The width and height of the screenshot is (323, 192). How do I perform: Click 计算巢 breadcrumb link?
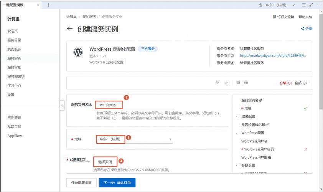tap(71, 17)
